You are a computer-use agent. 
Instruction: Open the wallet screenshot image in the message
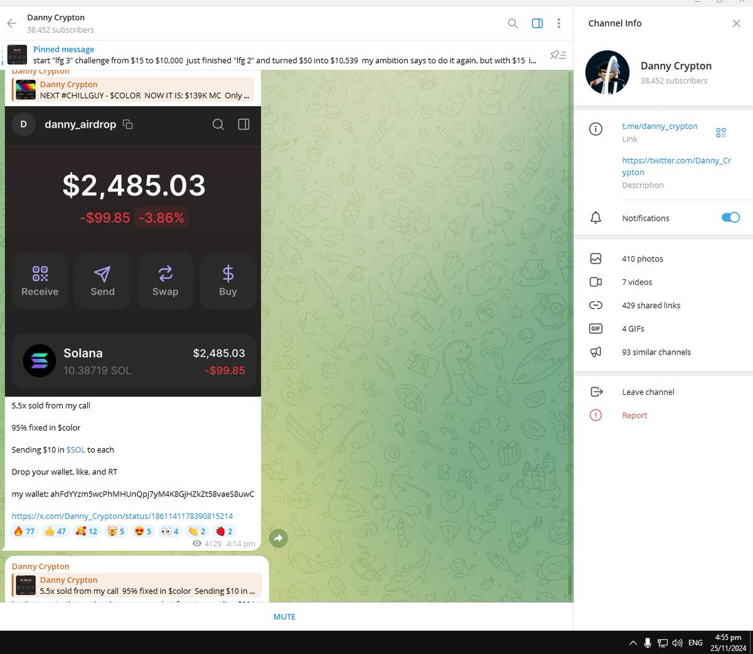tap(133, 251)
